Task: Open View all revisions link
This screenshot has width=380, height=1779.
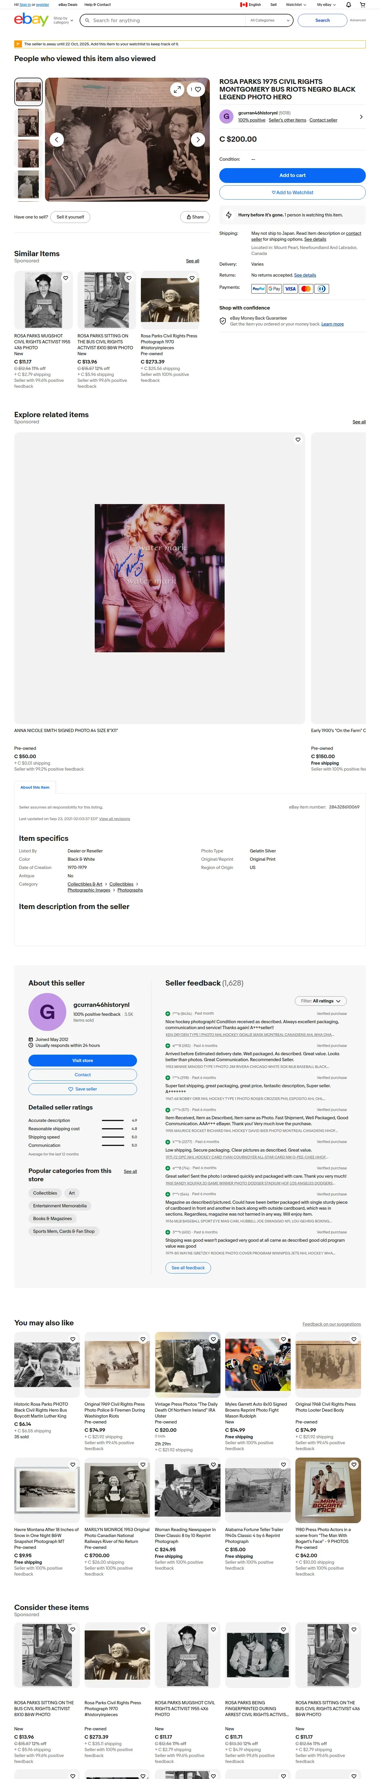Action: pyautogui.click(x=115, y=819)
